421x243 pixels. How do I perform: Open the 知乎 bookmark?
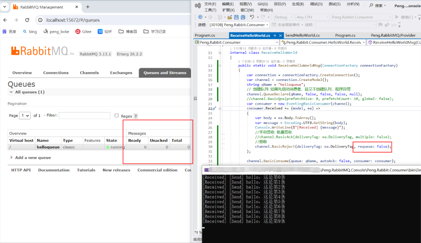105,32
